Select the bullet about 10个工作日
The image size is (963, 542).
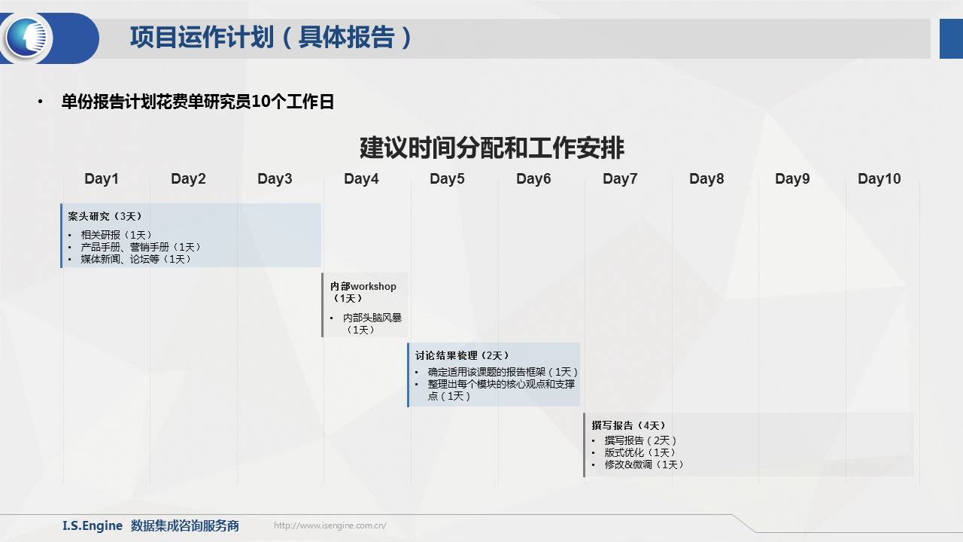click(x=197, y=102)
